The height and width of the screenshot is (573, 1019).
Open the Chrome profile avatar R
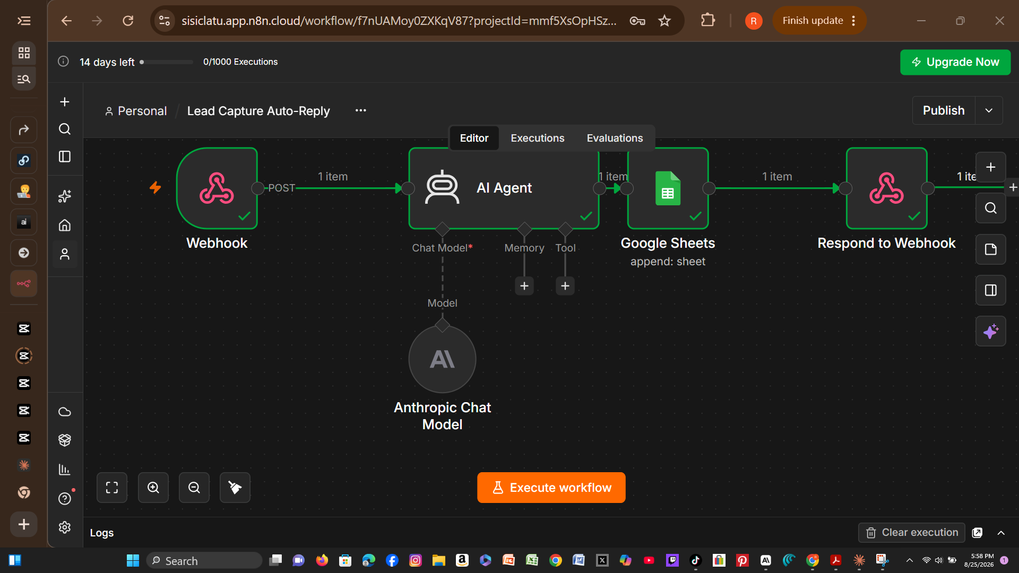coord(753,21)
